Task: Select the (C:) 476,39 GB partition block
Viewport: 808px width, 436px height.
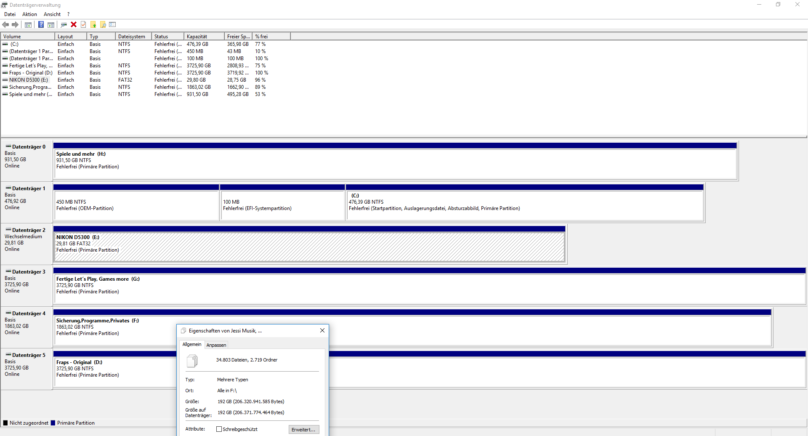Action: (525, 202)
